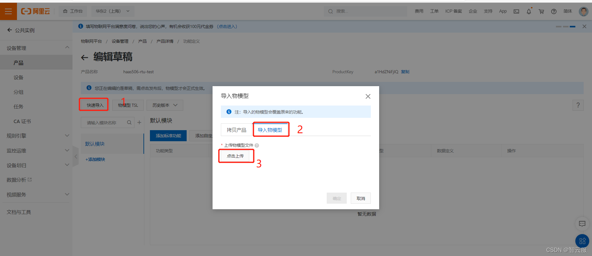Click the 快速导入 button
This screenshot has width=592, height=256.
[95, 105]
